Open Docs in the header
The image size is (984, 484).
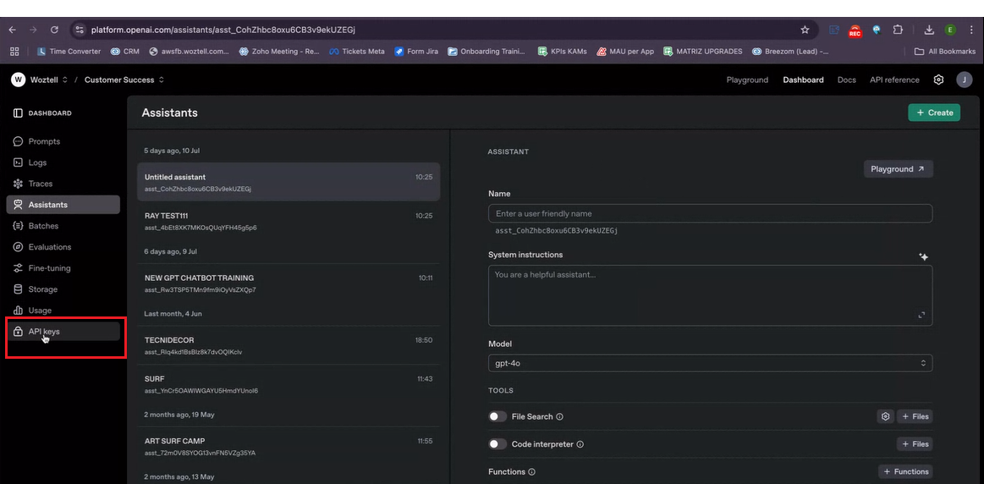pyautogui.click(x=847, y=80)
